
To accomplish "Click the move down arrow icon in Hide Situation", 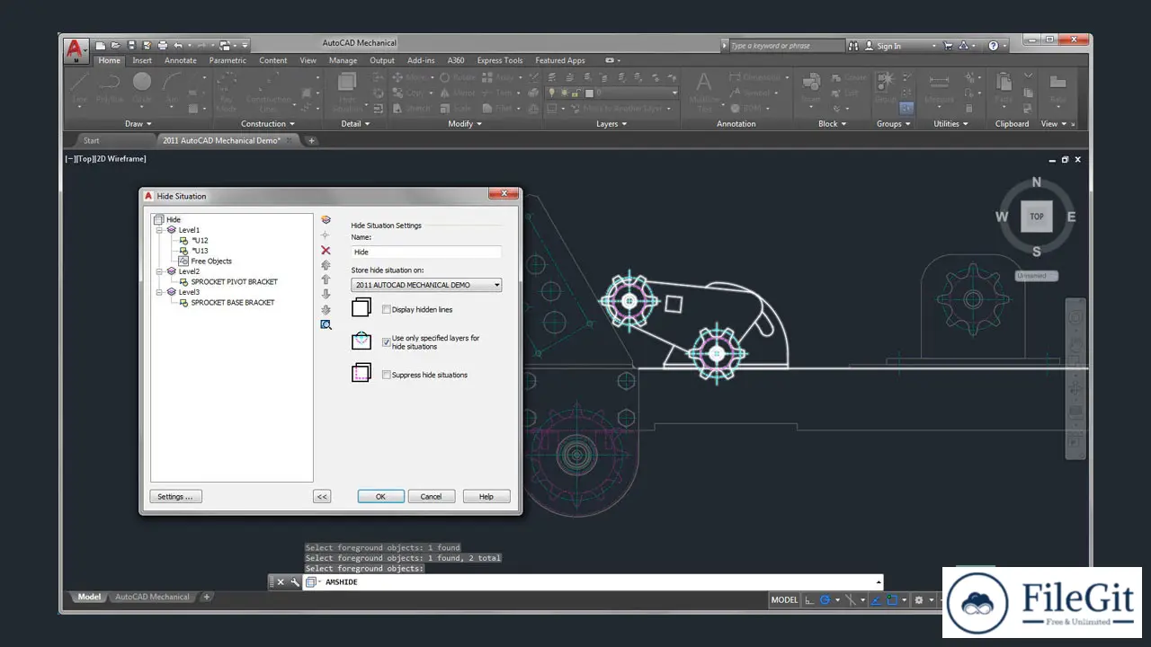I will click(326, 294).
